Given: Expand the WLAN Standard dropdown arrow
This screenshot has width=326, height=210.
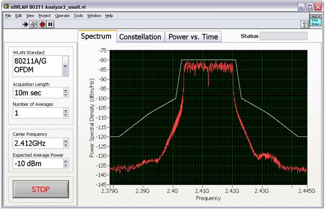Looking at the screenshot, I should click(x=65, y=66).
